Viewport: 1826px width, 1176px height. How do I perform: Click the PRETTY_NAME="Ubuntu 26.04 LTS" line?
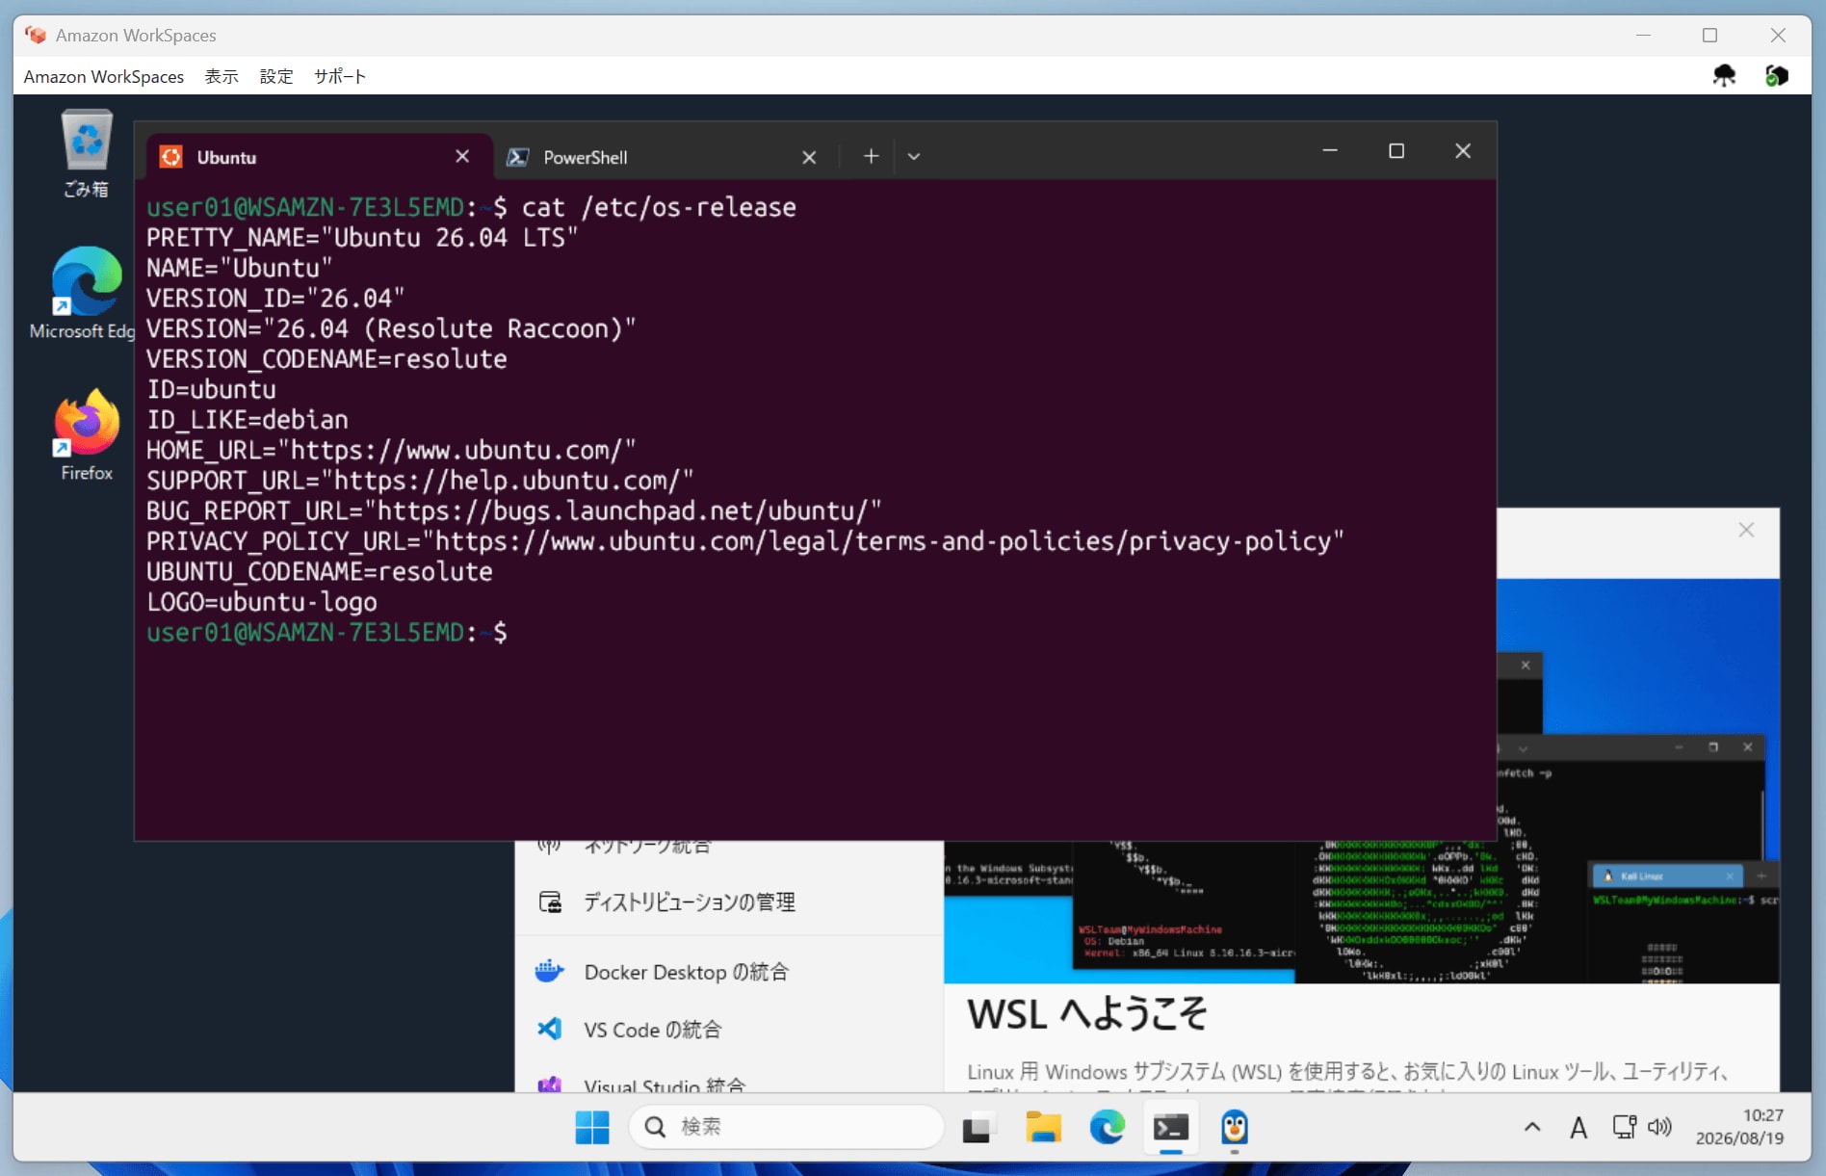(x=362, y=238)
